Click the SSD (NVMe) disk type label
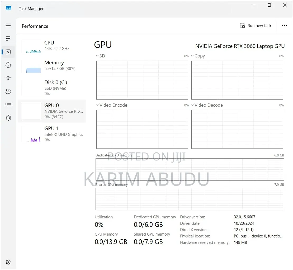The height and width of the screenshot is (270, 293). pos(55,88)
